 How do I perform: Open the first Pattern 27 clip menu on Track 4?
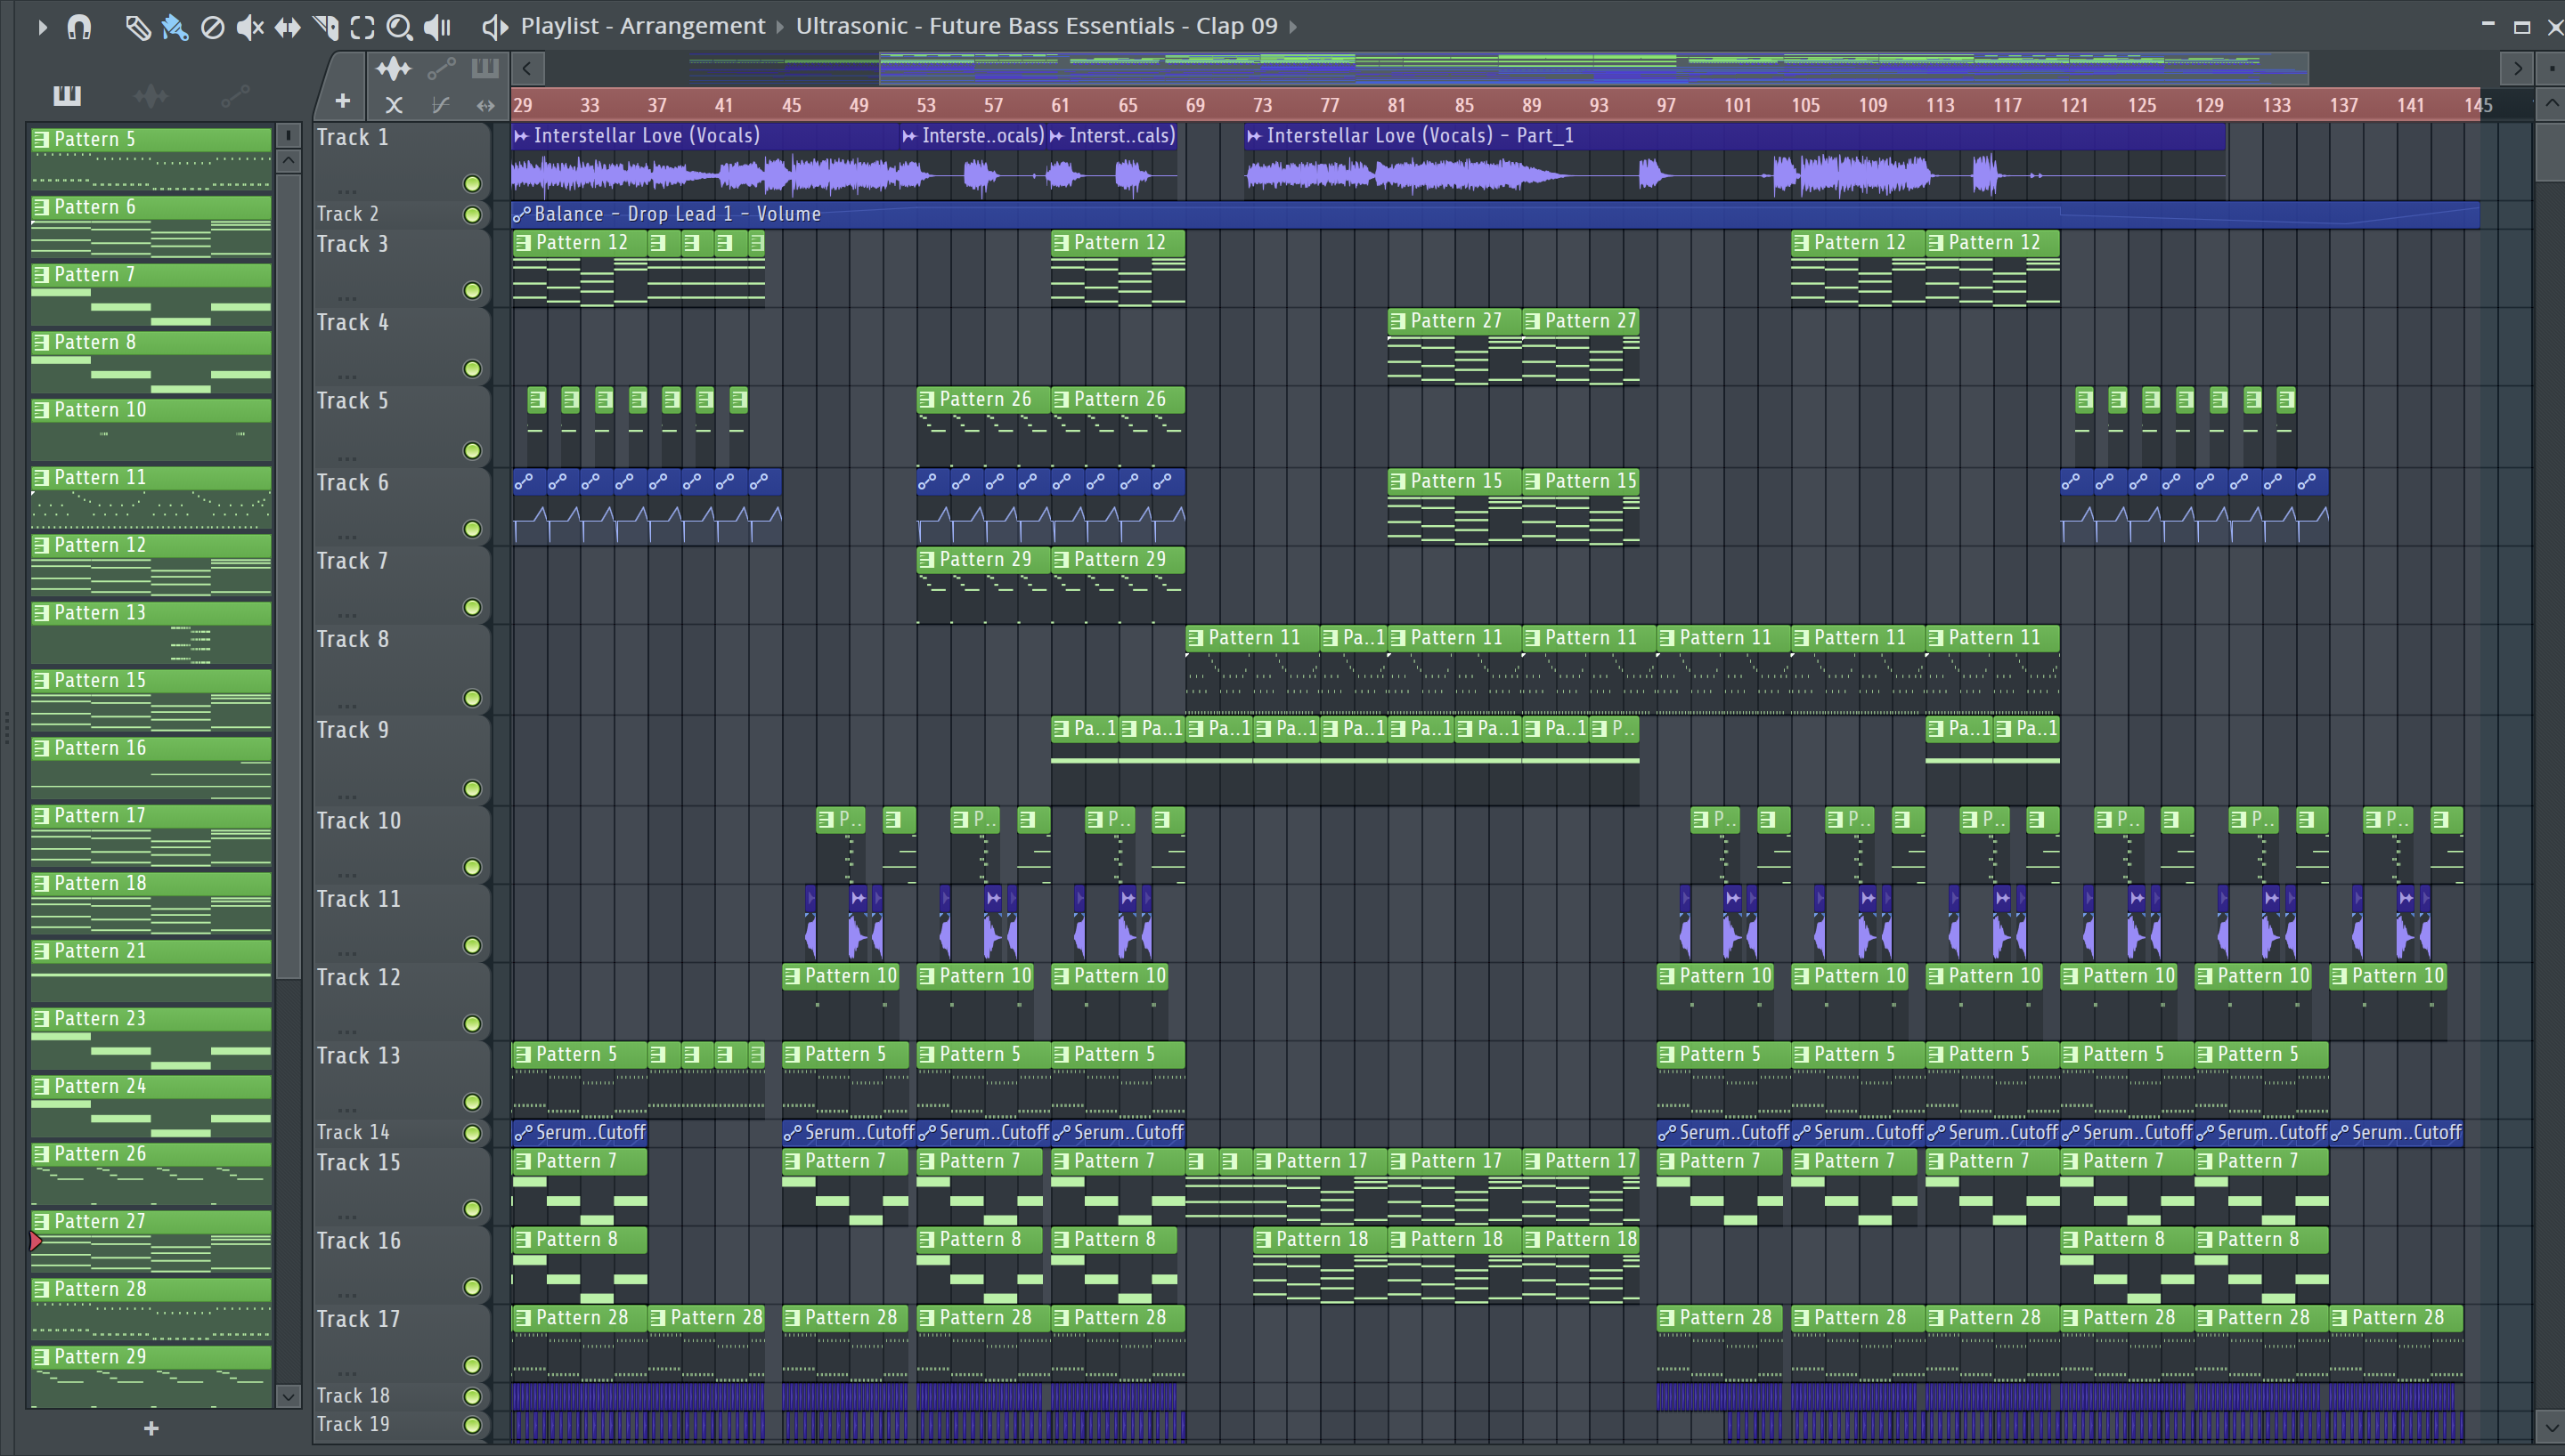1397,321
